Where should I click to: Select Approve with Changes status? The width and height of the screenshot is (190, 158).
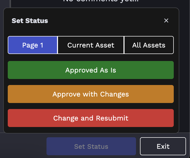pyautogui.click(x=91, y=94)
